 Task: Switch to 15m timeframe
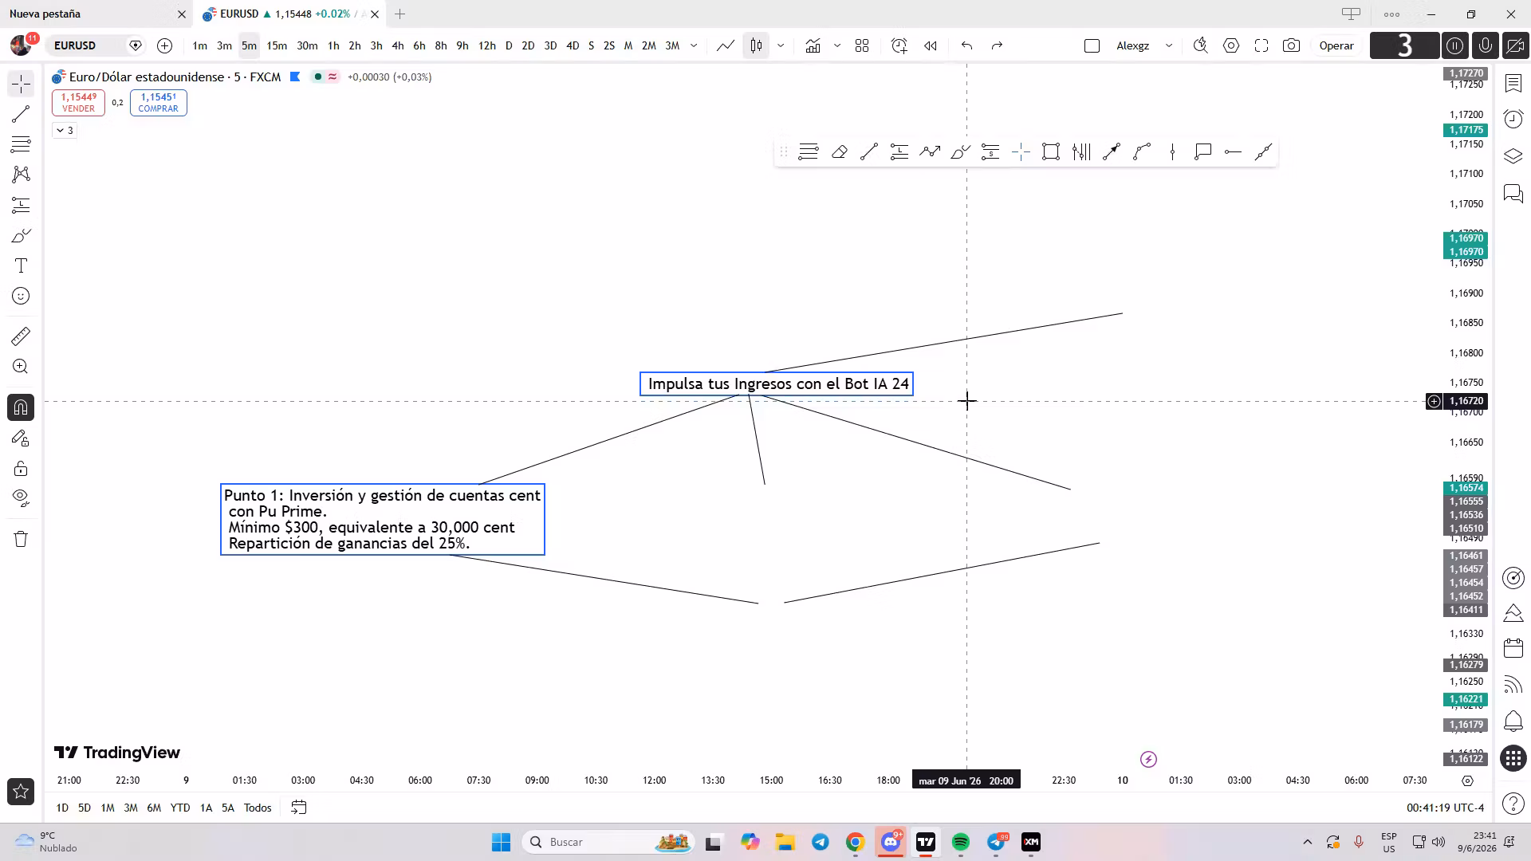coord(277,45)
